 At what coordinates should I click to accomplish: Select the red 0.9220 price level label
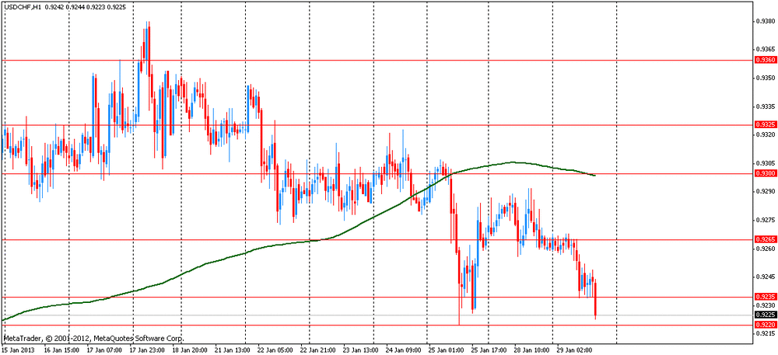[x=766, y=325]
